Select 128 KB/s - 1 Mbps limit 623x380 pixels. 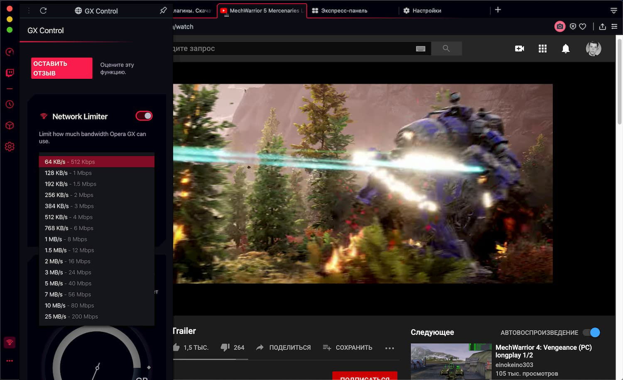97,173
